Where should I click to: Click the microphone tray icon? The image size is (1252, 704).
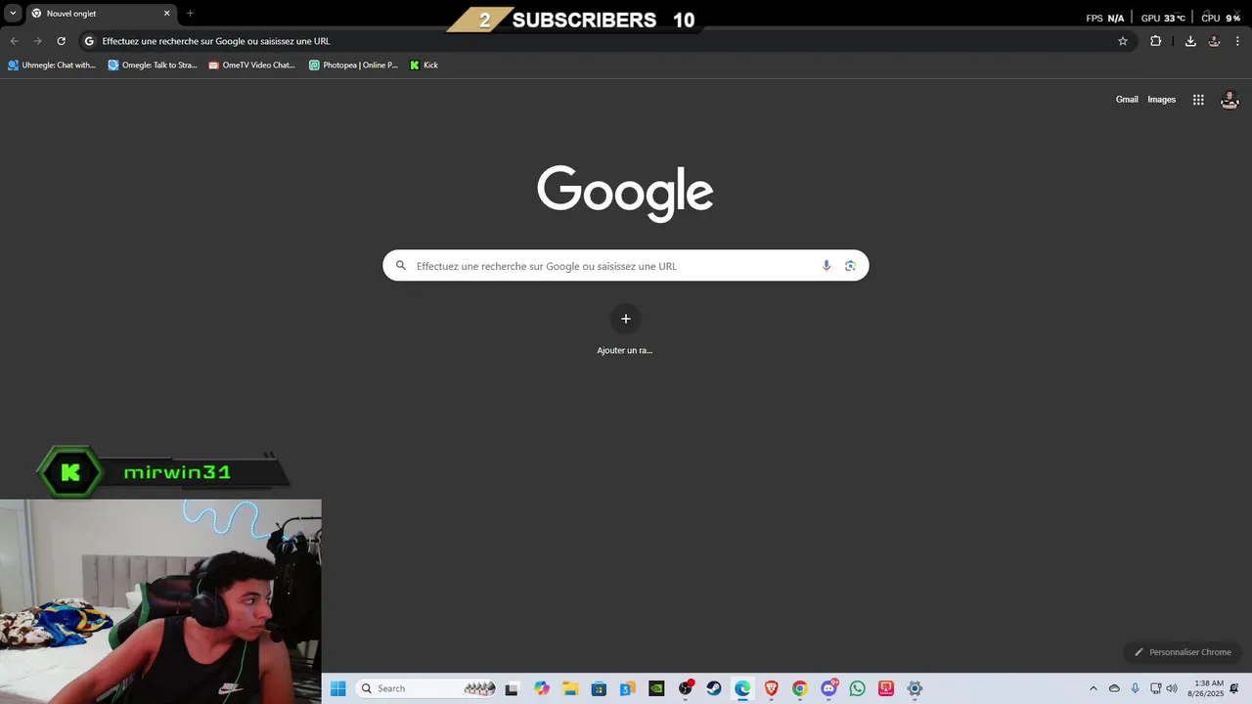click(x=1135, y=688)
